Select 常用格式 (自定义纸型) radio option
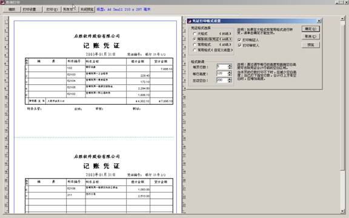Viewport: 349px width, 218px height. (194, 50)
